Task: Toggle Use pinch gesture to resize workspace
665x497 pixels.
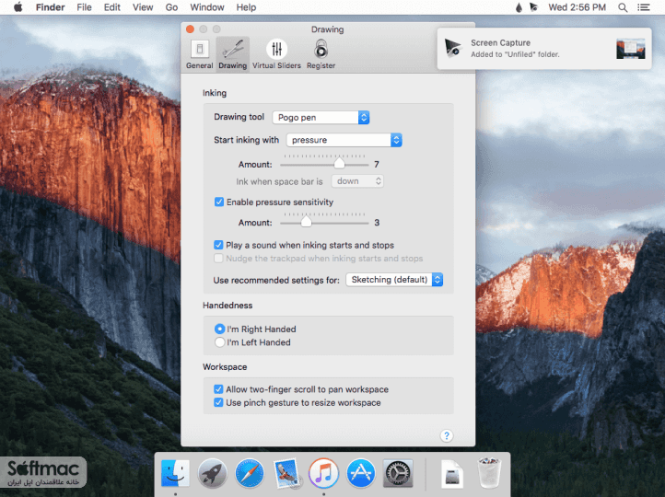Action: pos(218,402)
